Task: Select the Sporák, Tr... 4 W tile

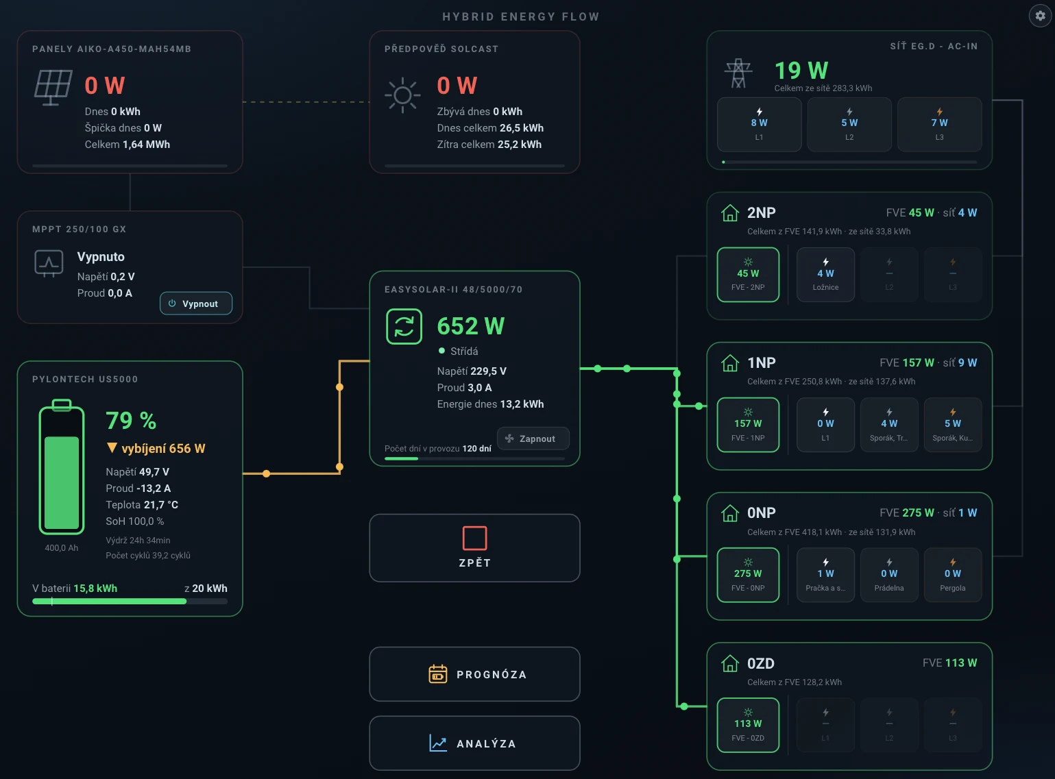Action: pyautogui.click(x=889, y=425)
